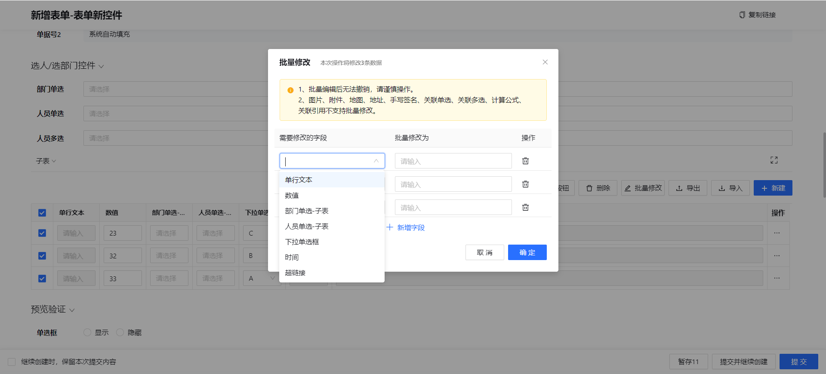Click the orange warning info icon
Image resolution: width=826 pixels, height=374 pixels.
[x=290, y=90]
